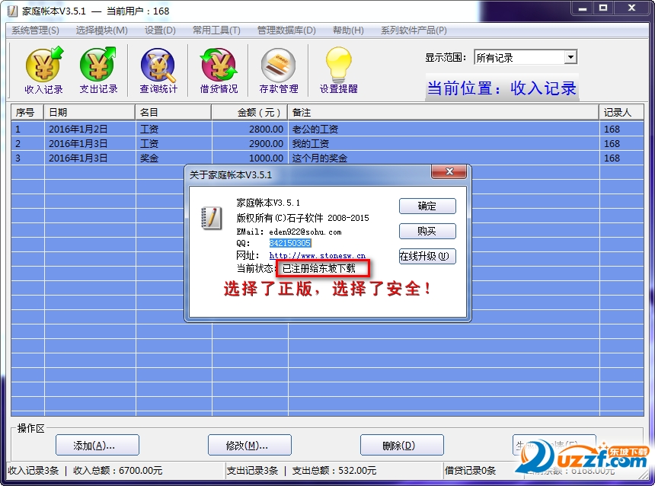The image size is (655, 486).
Task: Open the 借贷情况 loan status icon
Action: (x=219, y=71)
